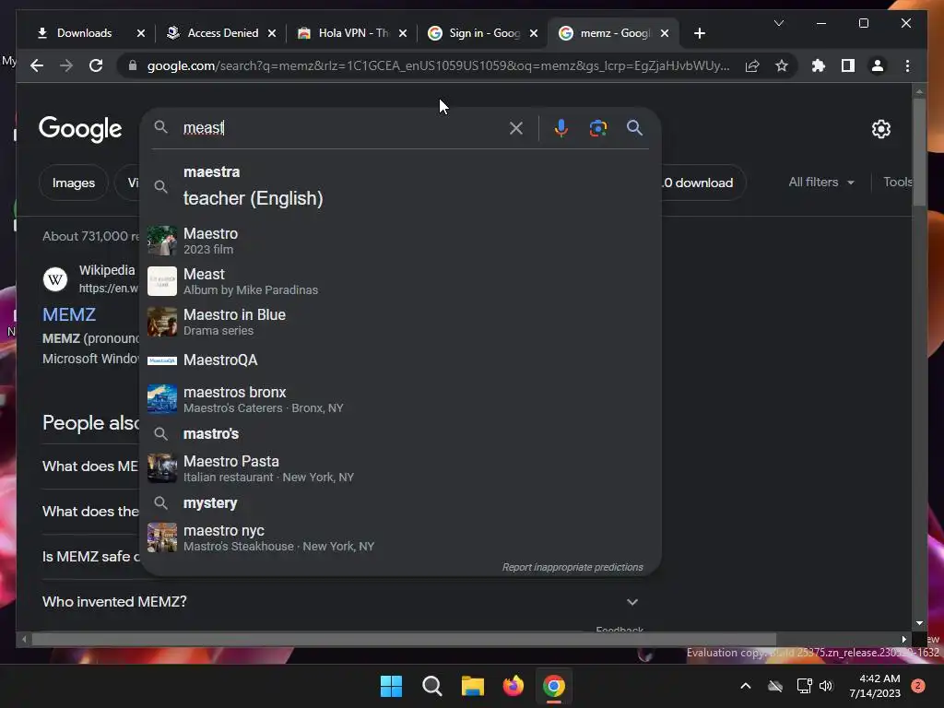Reload the current page
The height and width of the screenshot is (708, 944).
(96, 65)
